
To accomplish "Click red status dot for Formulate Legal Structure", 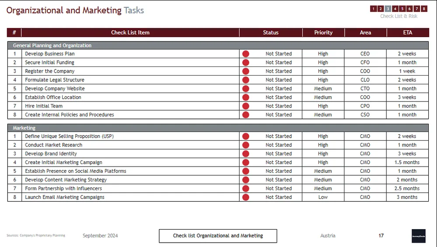I will pos(246,80).
